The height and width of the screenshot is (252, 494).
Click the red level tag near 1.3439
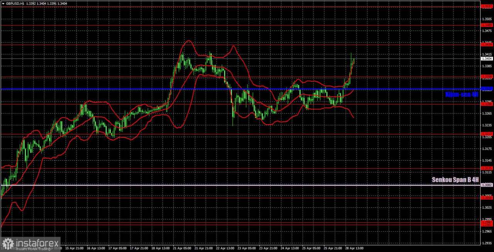coord(487,45)
